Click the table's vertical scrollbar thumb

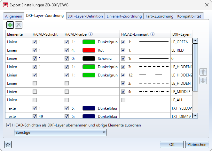(x=195, y=67)
